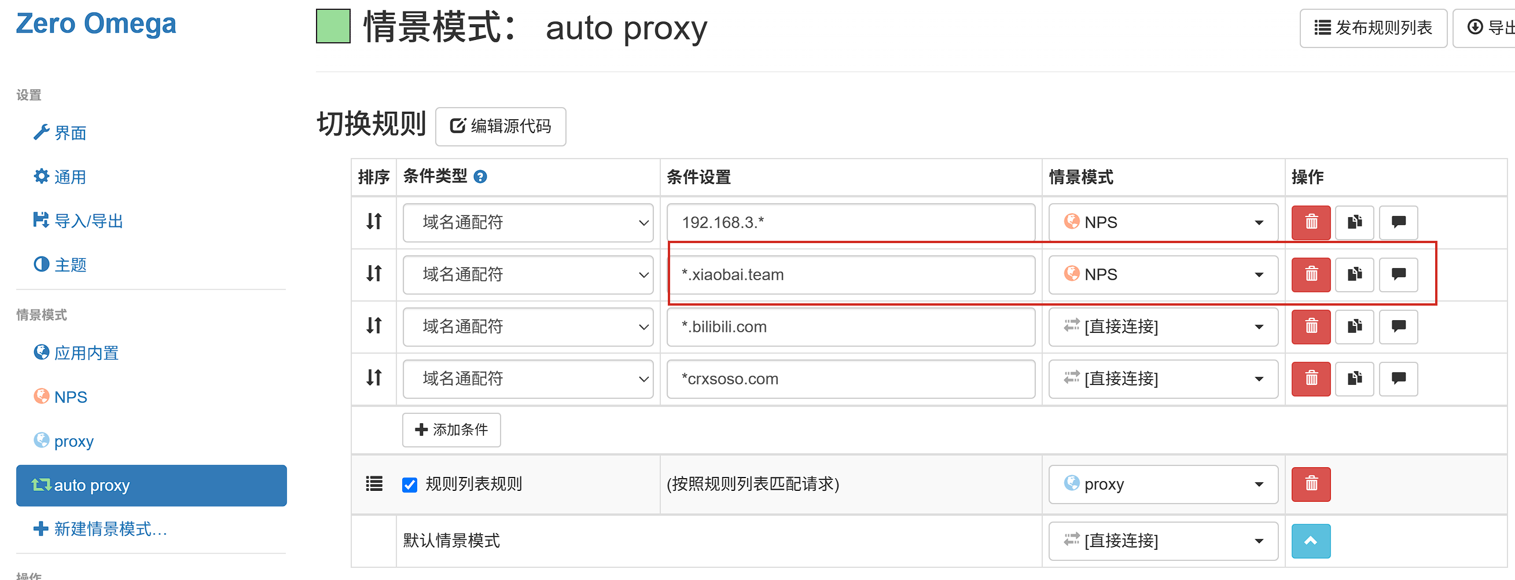Image resolution: width=1515 pixels, height=580 pixels.
Task: Open condition type dropdown for 192.168.3.* rule
Action: click(528, 222)
